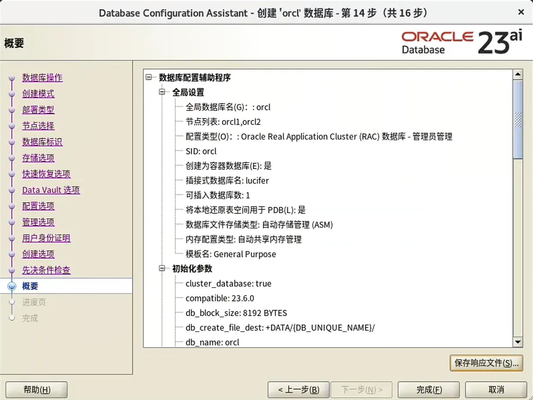Click the 帮助 button
The width and height of the screenshot is (533, 400).
click(36, 389)
